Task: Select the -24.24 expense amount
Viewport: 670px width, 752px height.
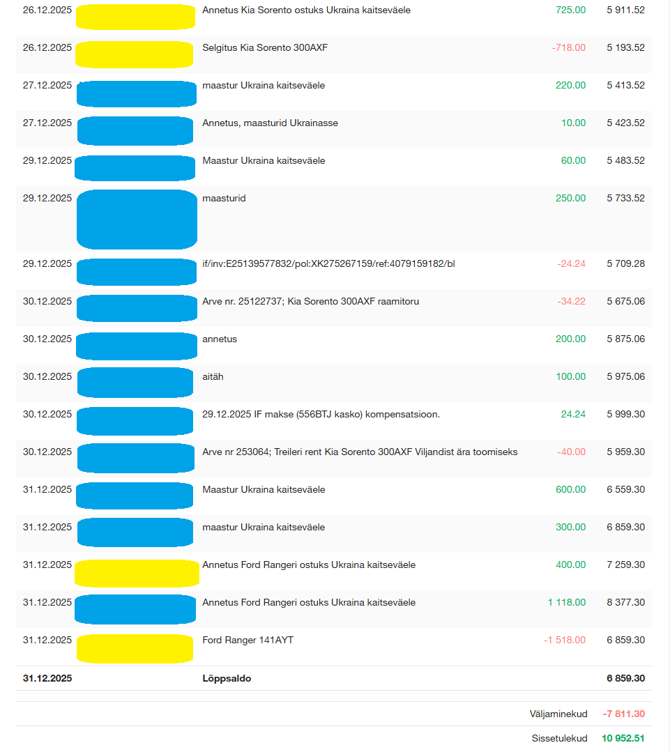Action: [x=571, y=264]
